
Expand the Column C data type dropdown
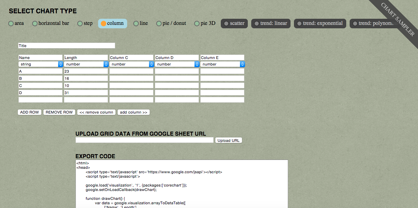click(x=132, y=64)
